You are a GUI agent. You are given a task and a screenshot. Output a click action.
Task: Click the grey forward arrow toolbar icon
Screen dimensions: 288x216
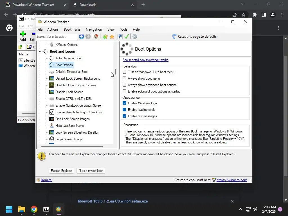click(x=88, y=37)
